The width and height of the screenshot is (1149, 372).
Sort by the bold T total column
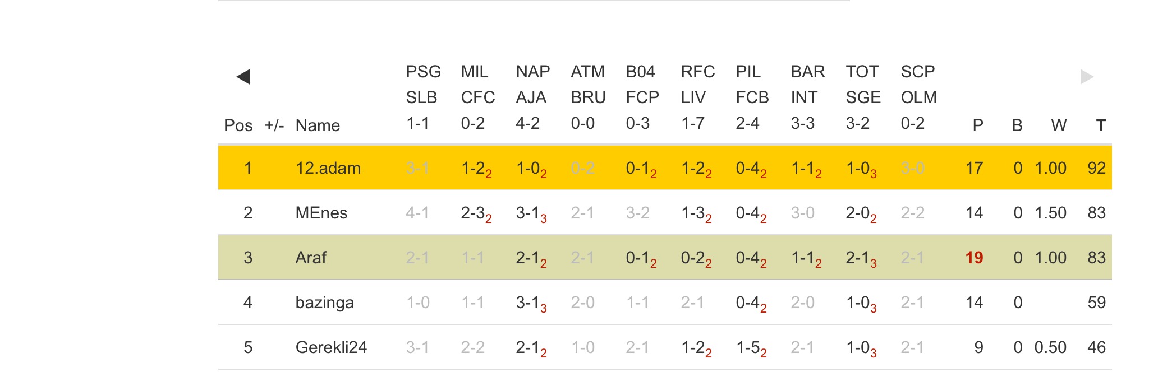tap(1100, 125)
